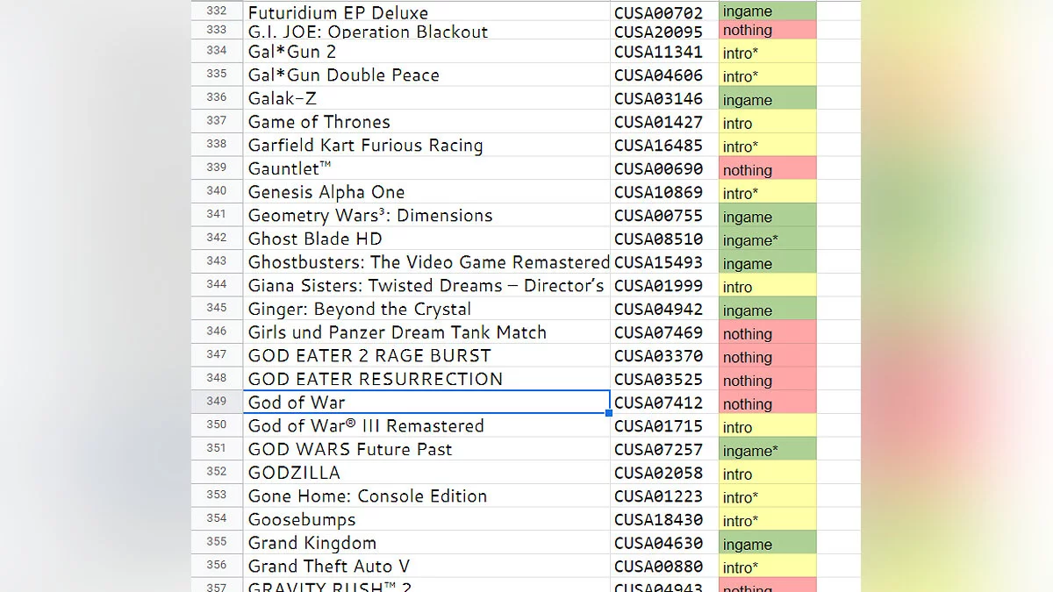Click ID cell CUSA00702

664,11
